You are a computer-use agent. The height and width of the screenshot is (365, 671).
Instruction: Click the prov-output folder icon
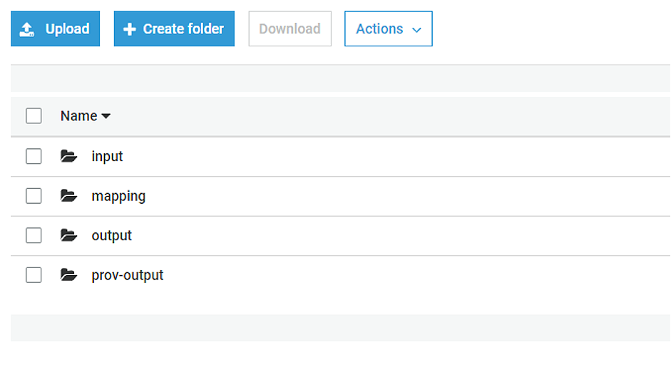coord(68,275)
